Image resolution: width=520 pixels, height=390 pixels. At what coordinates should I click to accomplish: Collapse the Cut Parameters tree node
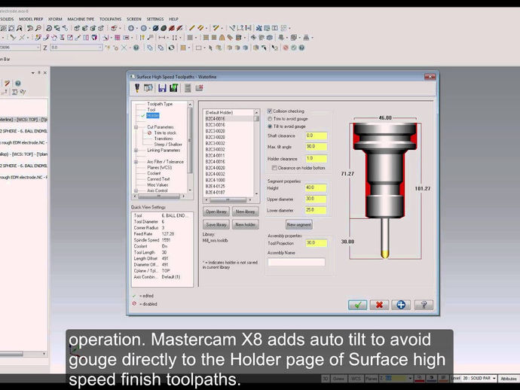(136, 127)
